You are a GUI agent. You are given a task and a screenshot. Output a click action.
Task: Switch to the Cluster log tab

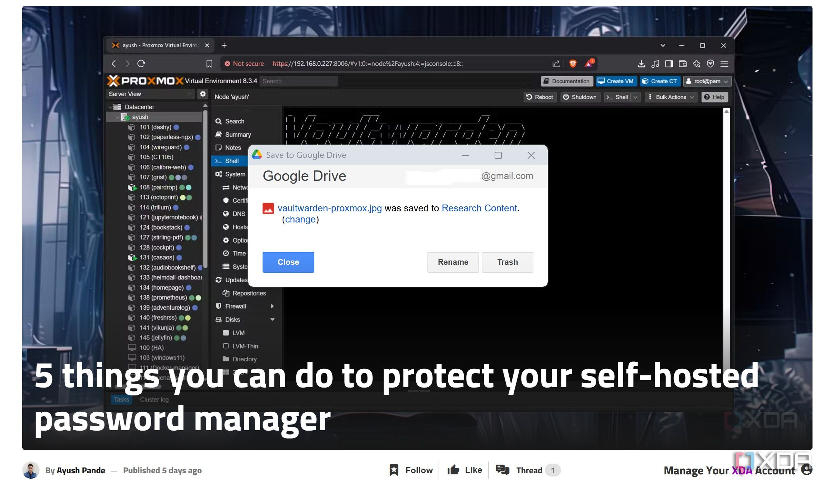tap(154, 400)
